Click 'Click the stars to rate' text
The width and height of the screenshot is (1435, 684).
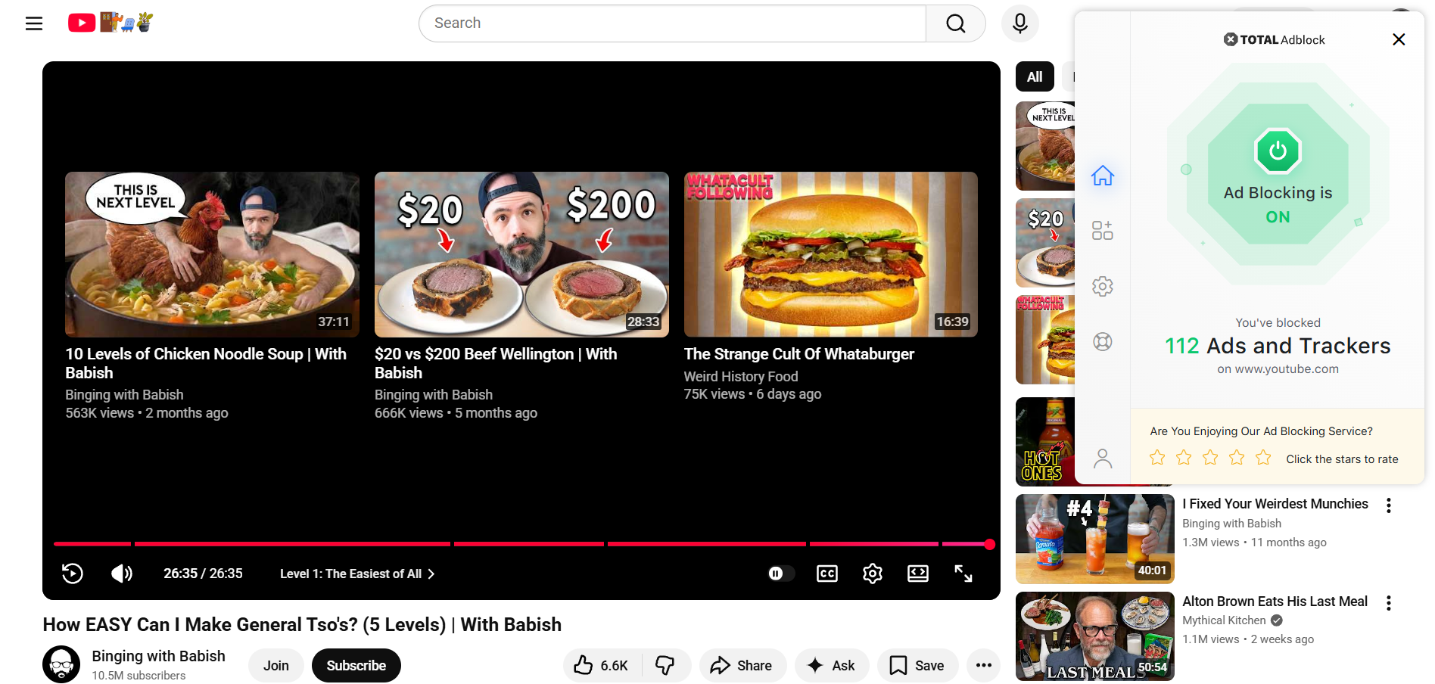(x=1342, y=459)
